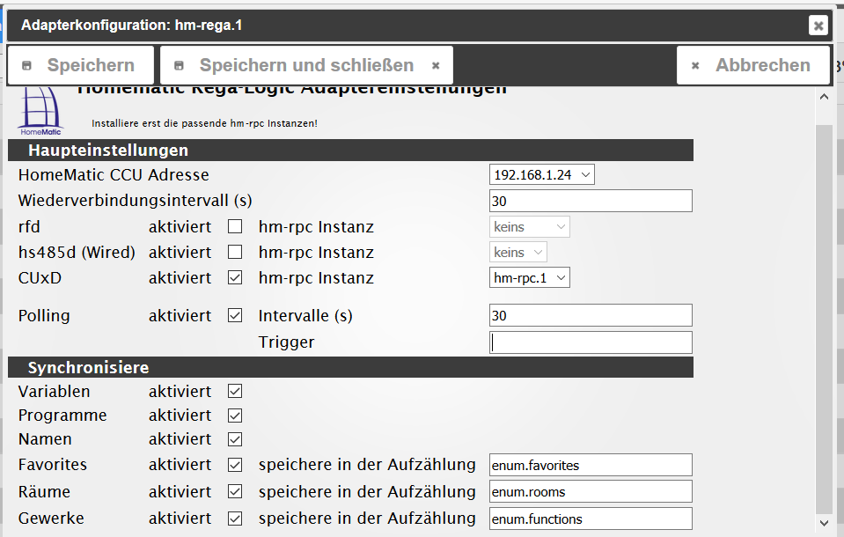Click the 'CUxD' row label
Viewport: 844px width, 537px height.
click(x=40, y=278)
